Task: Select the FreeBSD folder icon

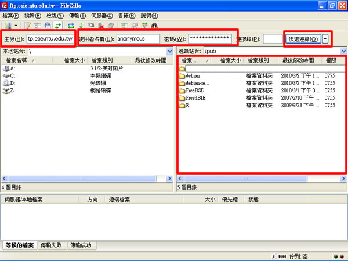Action: tap(182, 90)
